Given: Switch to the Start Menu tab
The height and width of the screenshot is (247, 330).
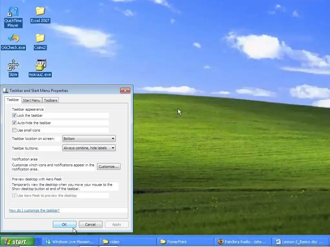Looking at the screenshot, I should click(32, 100).
